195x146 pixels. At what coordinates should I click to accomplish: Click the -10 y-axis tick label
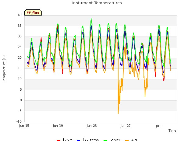click(x=19, y=121)
